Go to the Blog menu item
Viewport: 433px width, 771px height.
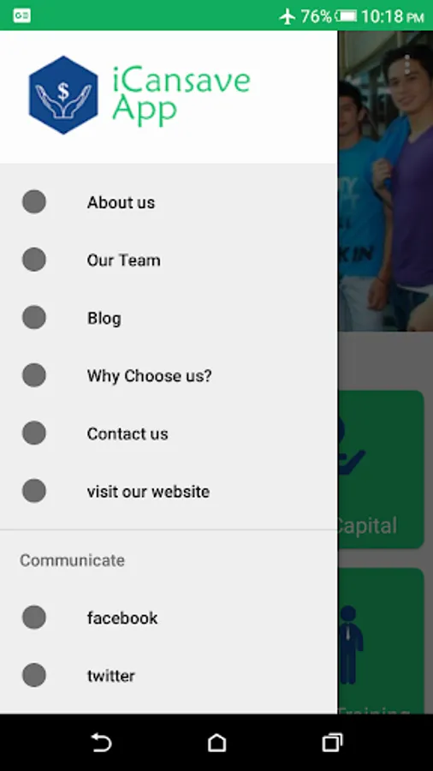click(x=169, y=318)
